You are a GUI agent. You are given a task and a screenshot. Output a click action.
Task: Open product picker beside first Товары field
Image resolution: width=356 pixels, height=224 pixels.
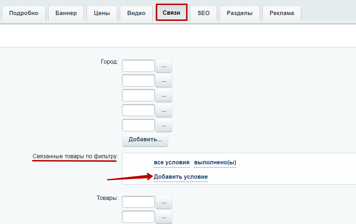tap(164, 202)
